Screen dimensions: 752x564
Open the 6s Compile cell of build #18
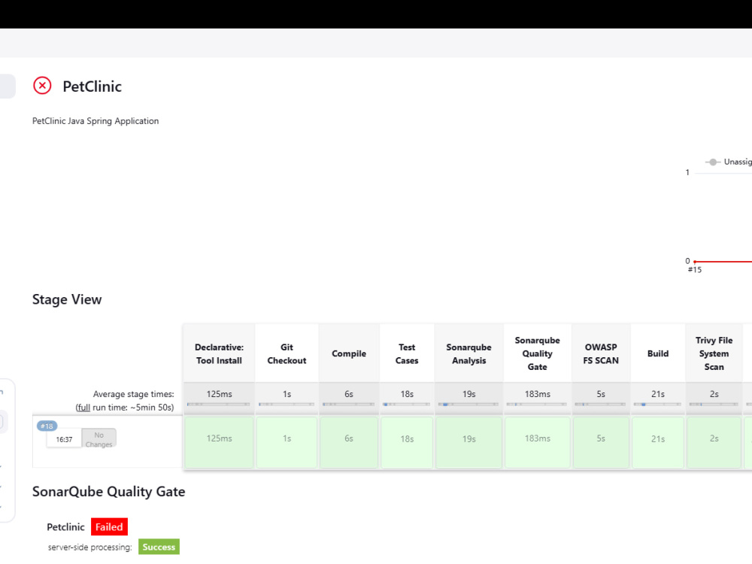349,441
